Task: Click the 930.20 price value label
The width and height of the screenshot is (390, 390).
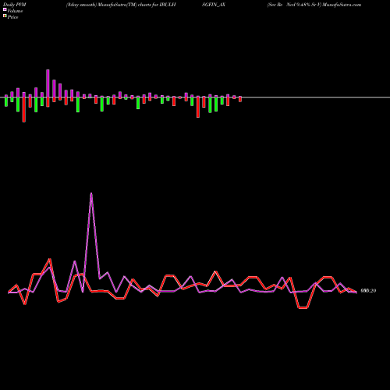Action: tap(368, 291)
